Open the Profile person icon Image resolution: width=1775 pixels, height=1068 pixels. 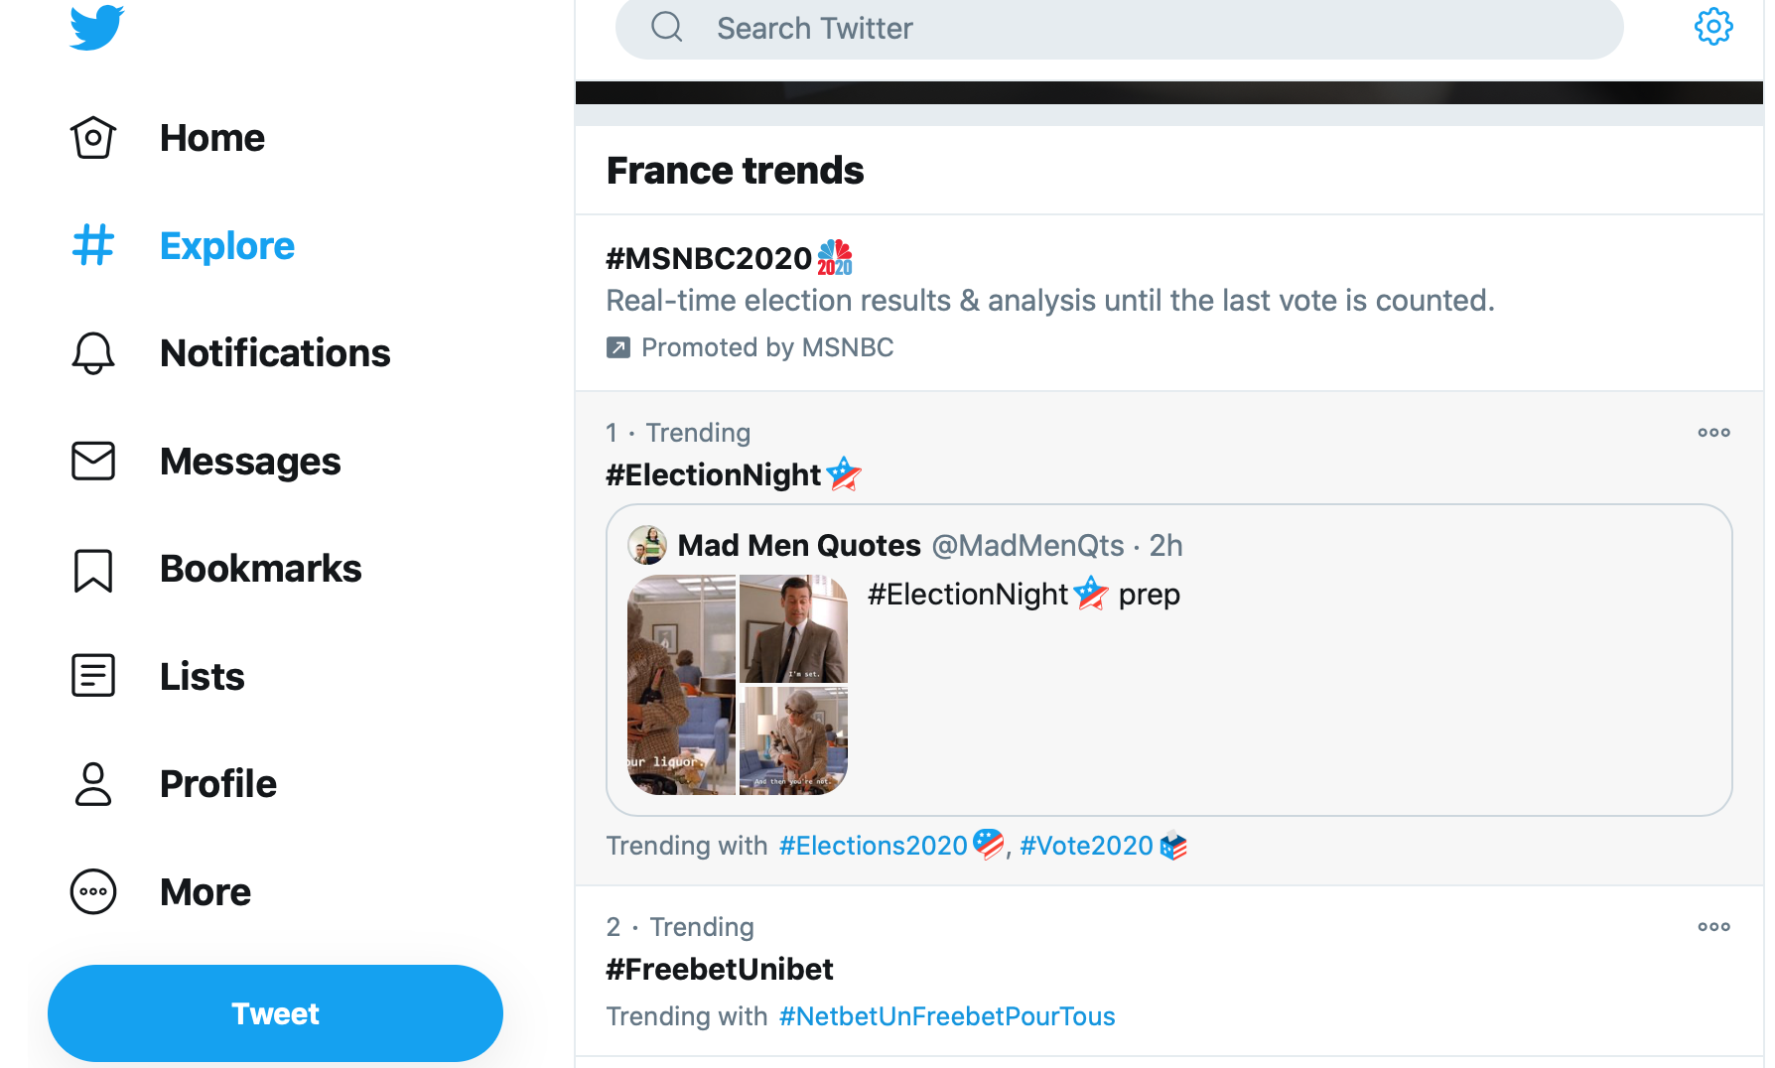93,784
